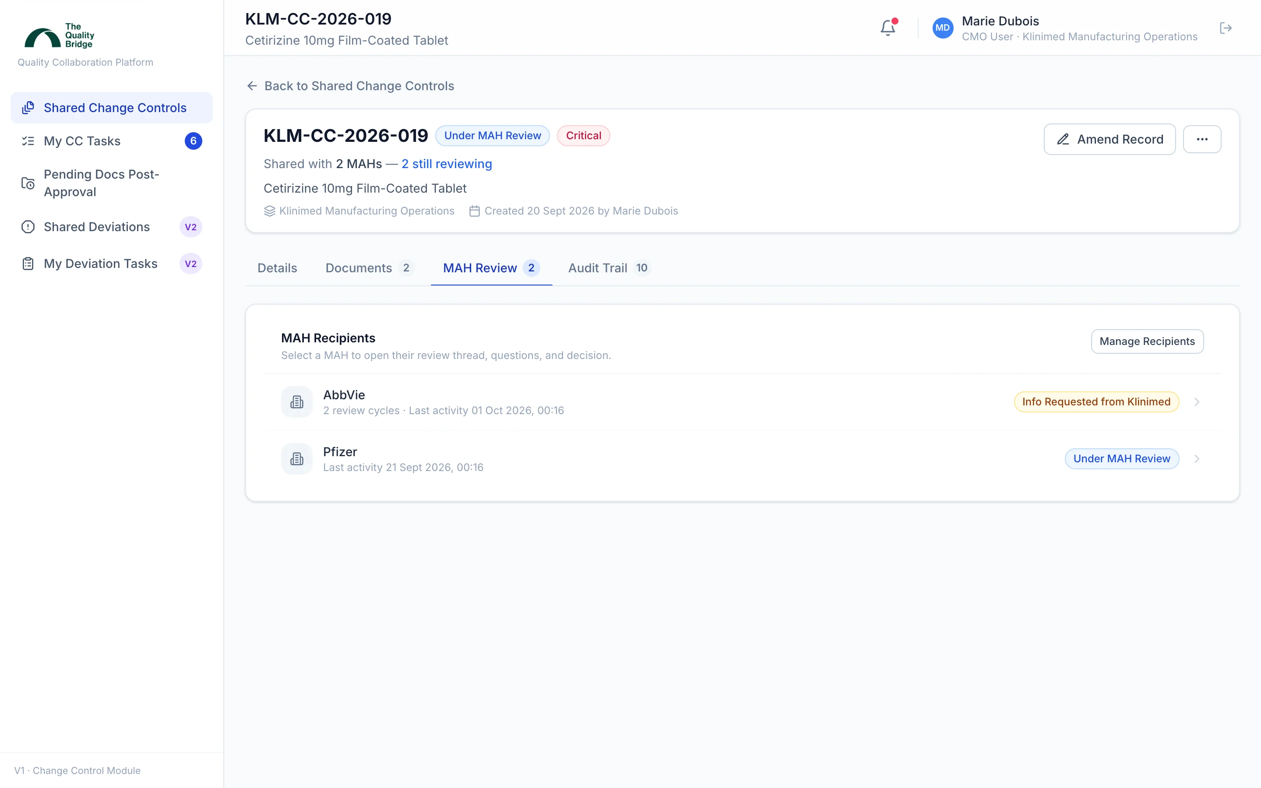Open Pending Docs Post-Approval
1261x788 pixels.
coord(112,183)
